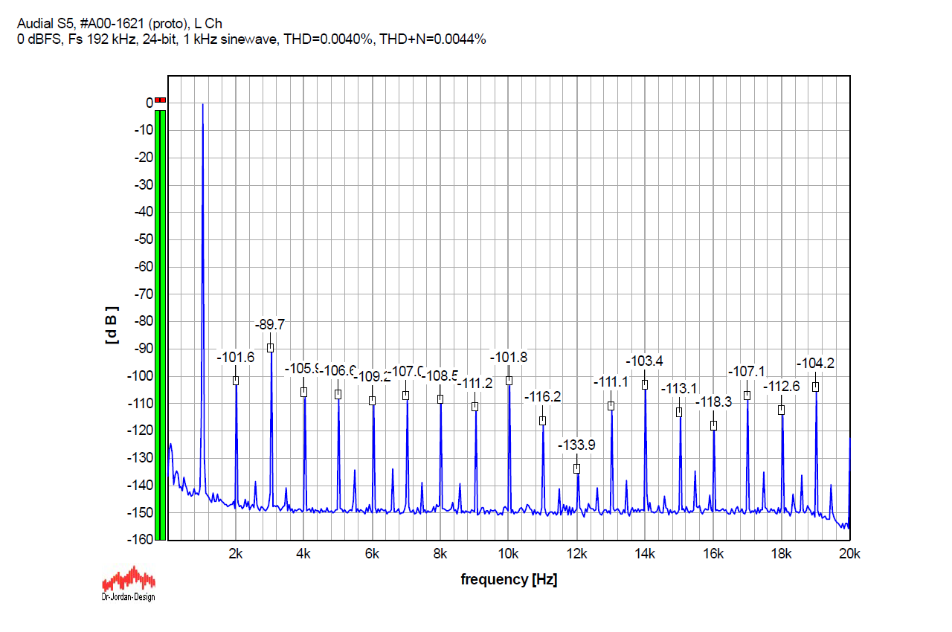Select the -118.3 marker square at 16 kHz

pyautogui.click(x=713, y=426)
